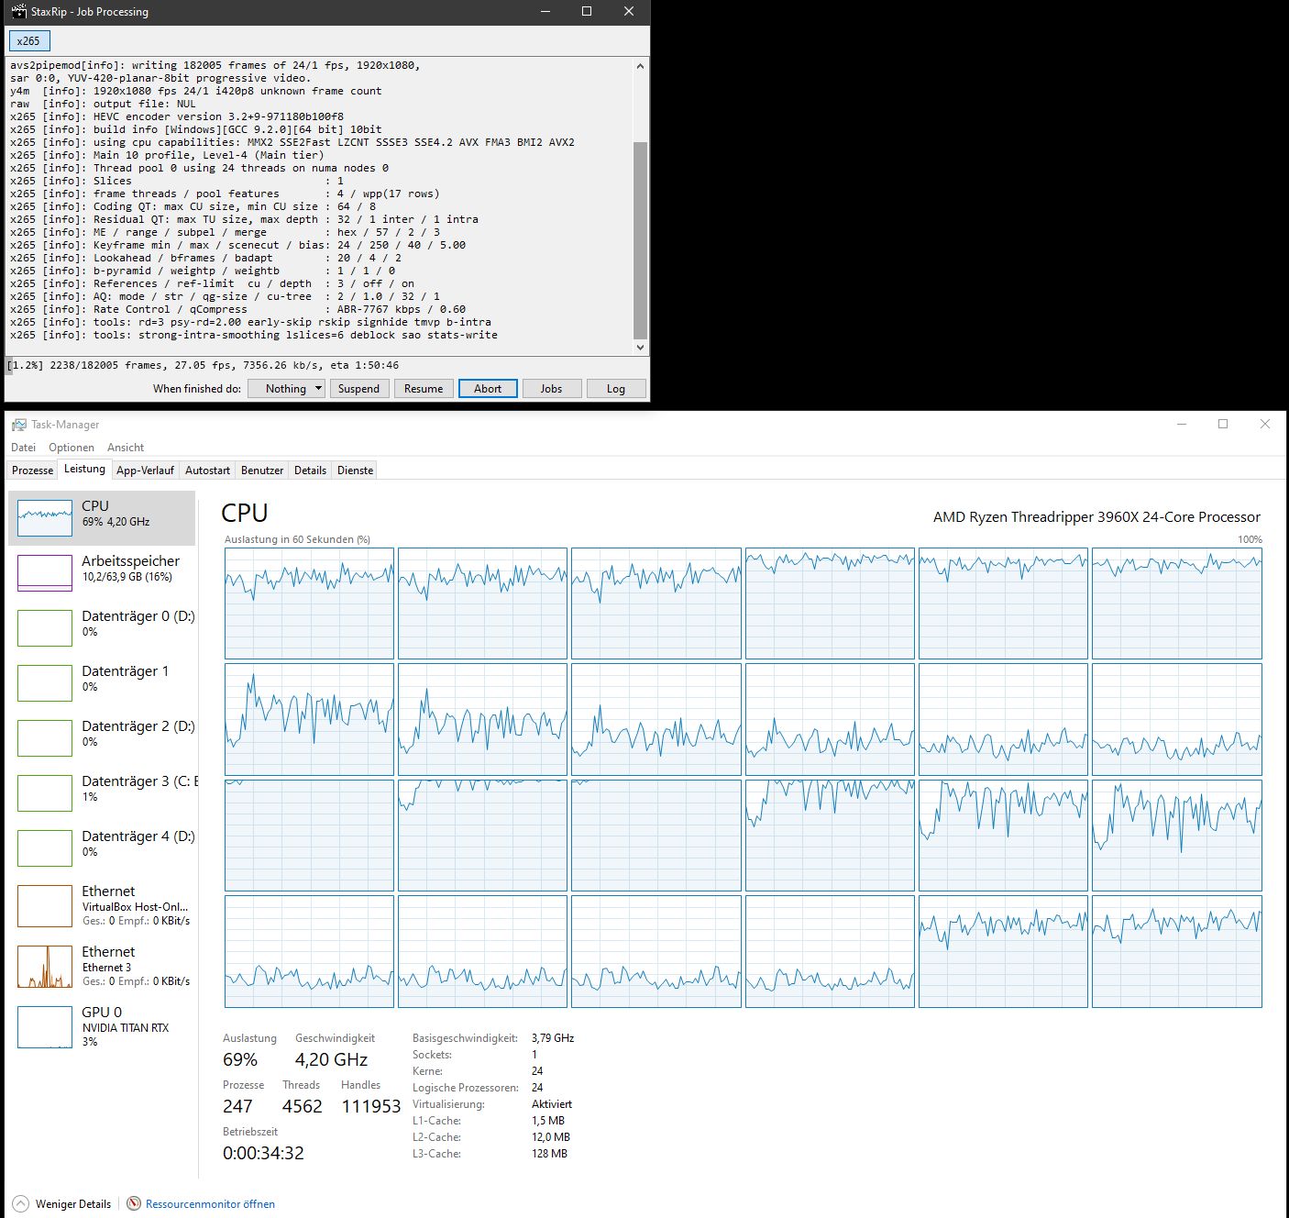Click the Threads value 4562
Viewport: 1289px width, 1218px height.
pos(303,1106)
